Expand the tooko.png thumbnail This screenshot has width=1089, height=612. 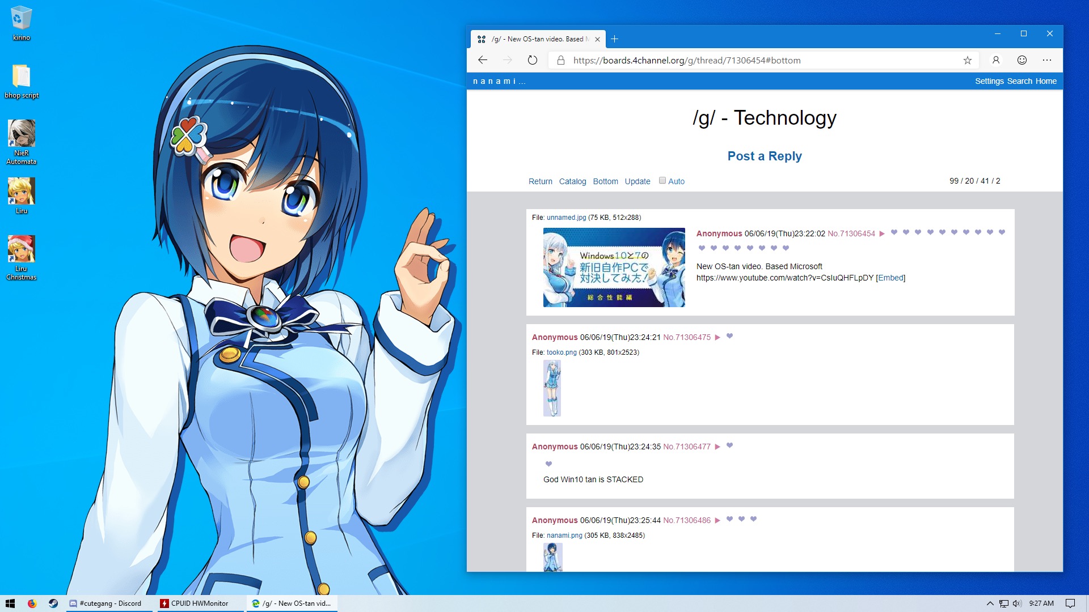(552, 388)
